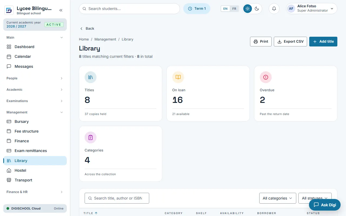Click the Search title, author or ISBN field
This screenshot has width=346, height=216.
(x=117, y=198)
